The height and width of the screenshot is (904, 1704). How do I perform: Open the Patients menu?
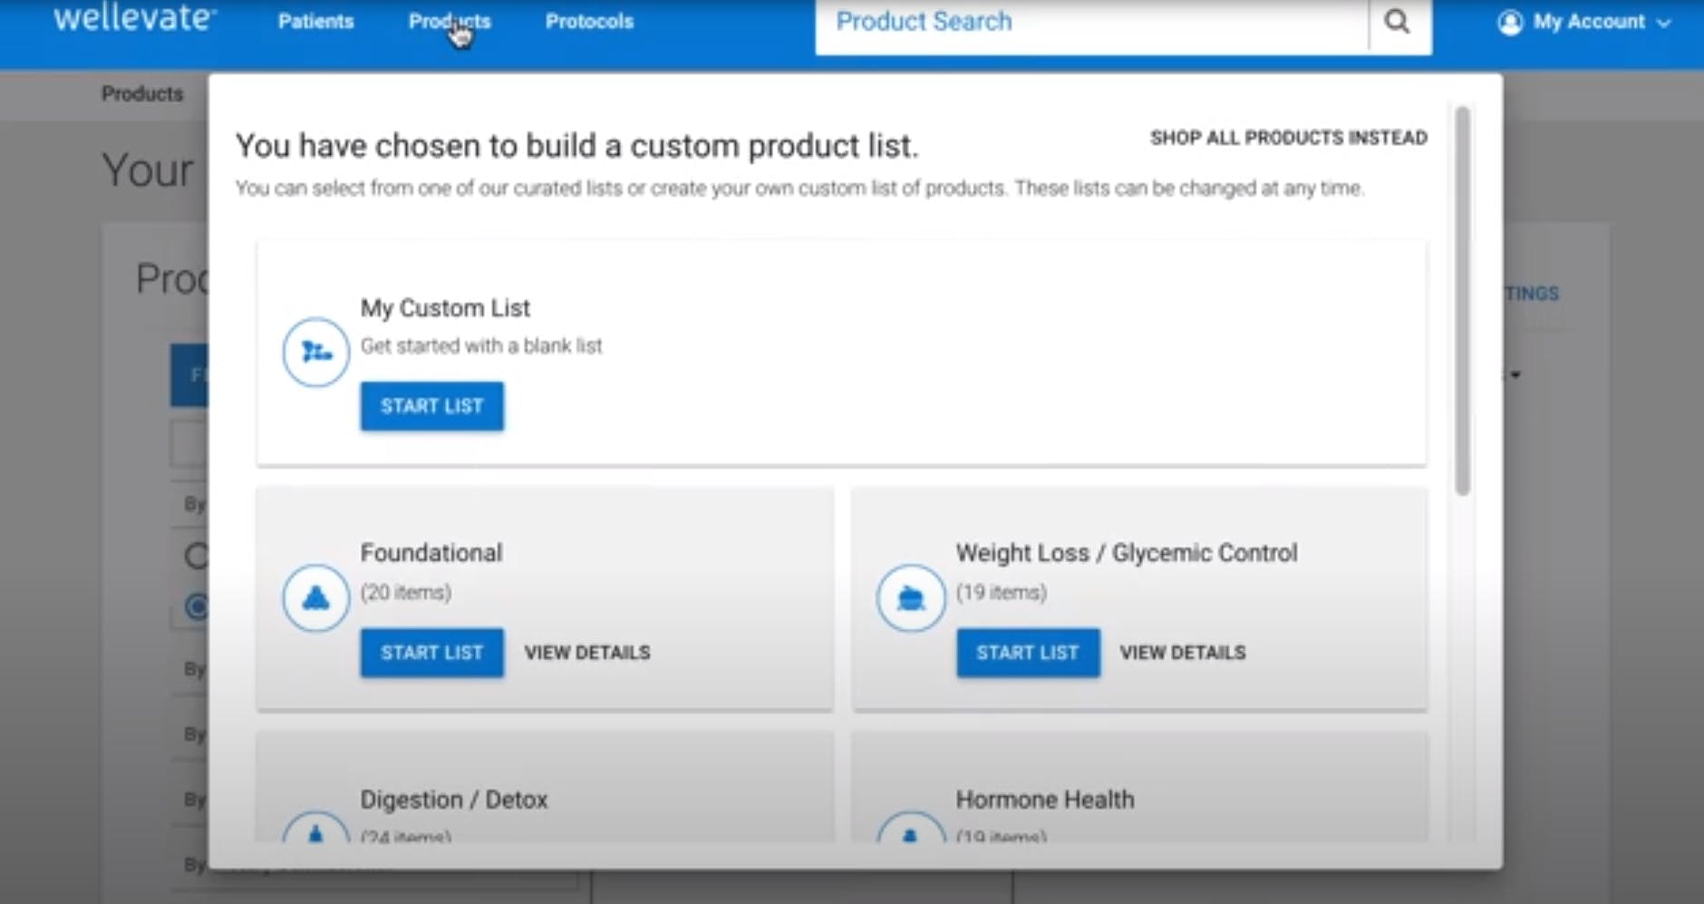click(315, 21)
